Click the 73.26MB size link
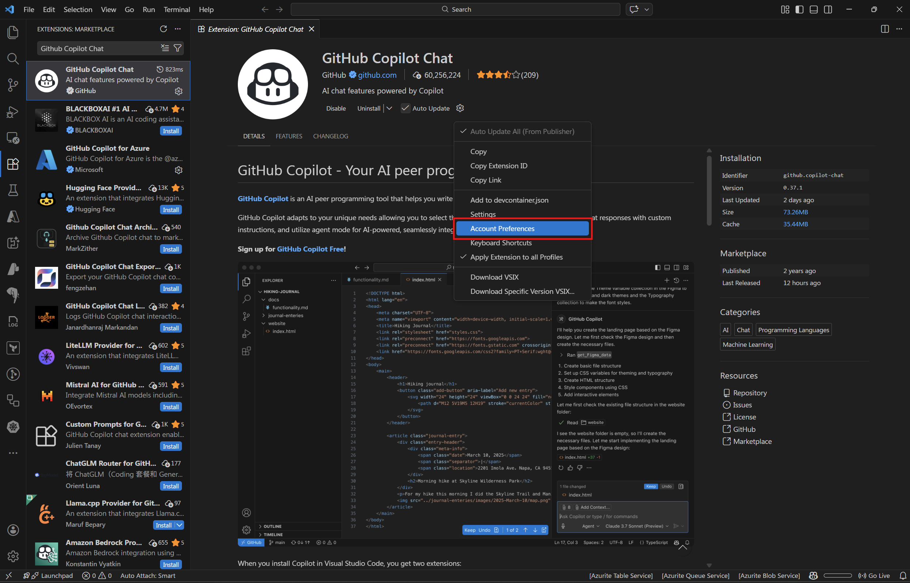This screenshot has height=583, width=910. click(x=796, y=212)
